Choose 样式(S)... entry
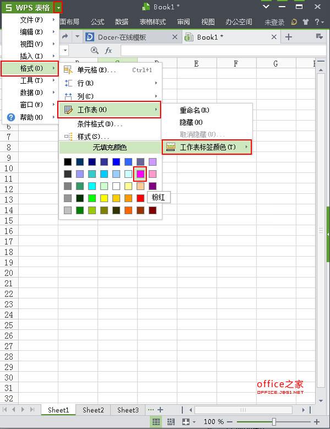 (x=110, y=136)
